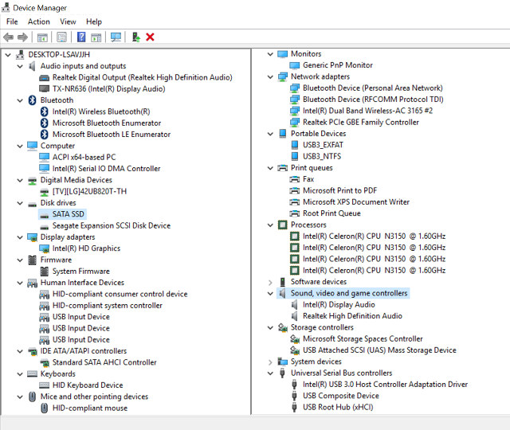Collapse the Computer category chevron

coord(20,147)
